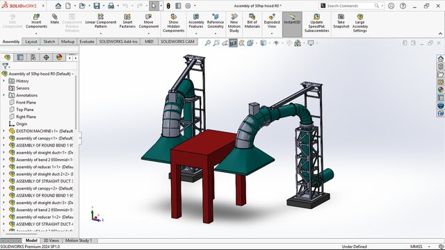The width and height of the screenshot is (445, 250).
Task: Switch to the Sketch tab
Action: (49, 42)
